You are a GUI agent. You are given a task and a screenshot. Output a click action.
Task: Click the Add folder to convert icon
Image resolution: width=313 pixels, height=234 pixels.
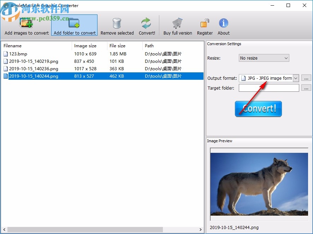[74, 22]
